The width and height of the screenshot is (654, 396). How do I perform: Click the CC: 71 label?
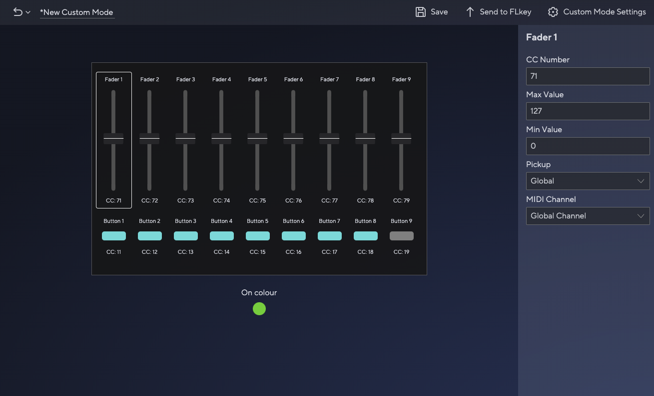click(114, 200)
